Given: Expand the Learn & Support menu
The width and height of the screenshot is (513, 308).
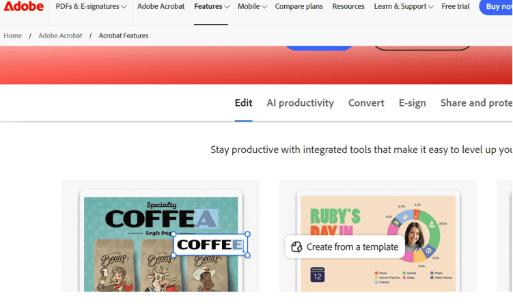Looking at the screenshot, I should 404,7.
